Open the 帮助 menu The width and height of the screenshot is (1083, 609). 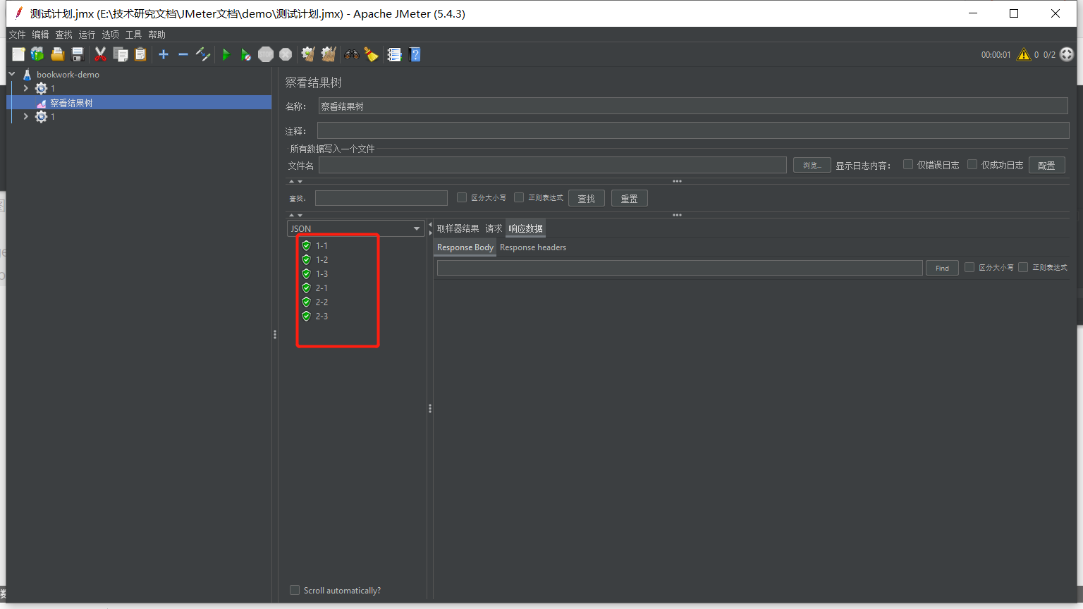coord(157,35)
